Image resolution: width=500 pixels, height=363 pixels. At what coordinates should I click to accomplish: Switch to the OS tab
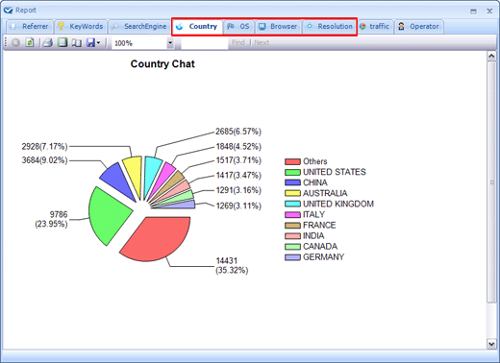coord(238,27)
